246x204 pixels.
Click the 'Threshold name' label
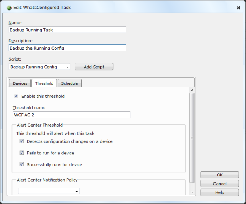coord(29,108)
